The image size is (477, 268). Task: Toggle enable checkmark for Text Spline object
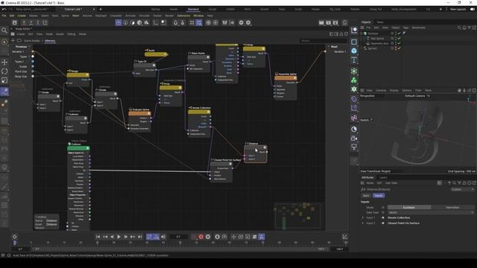399,39
